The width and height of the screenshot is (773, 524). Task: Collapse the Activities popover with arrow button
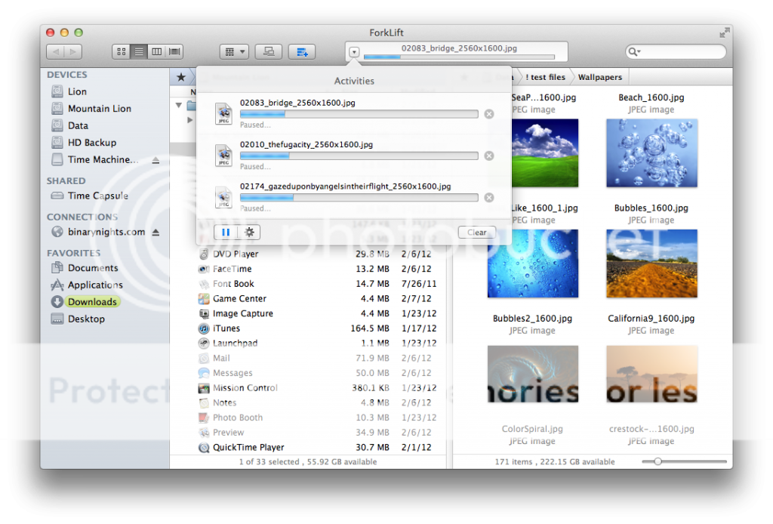(x=355, y=52)
